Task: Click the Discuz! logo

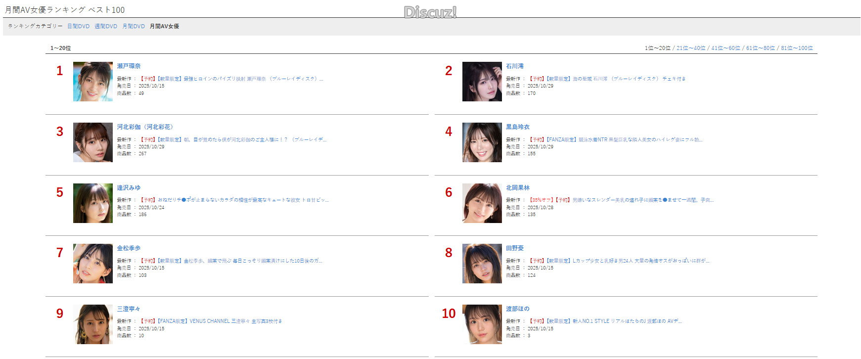Action: [x=430, y=12]
